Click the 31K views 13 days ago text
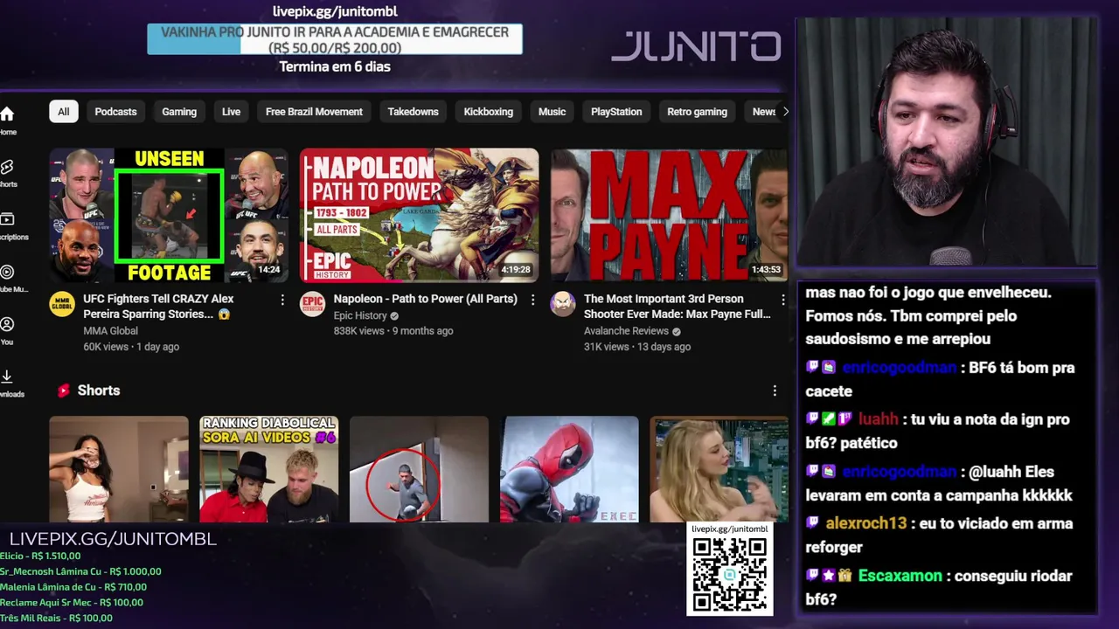Viewport: 1119px width, 629px height. [x=637, y=347]
